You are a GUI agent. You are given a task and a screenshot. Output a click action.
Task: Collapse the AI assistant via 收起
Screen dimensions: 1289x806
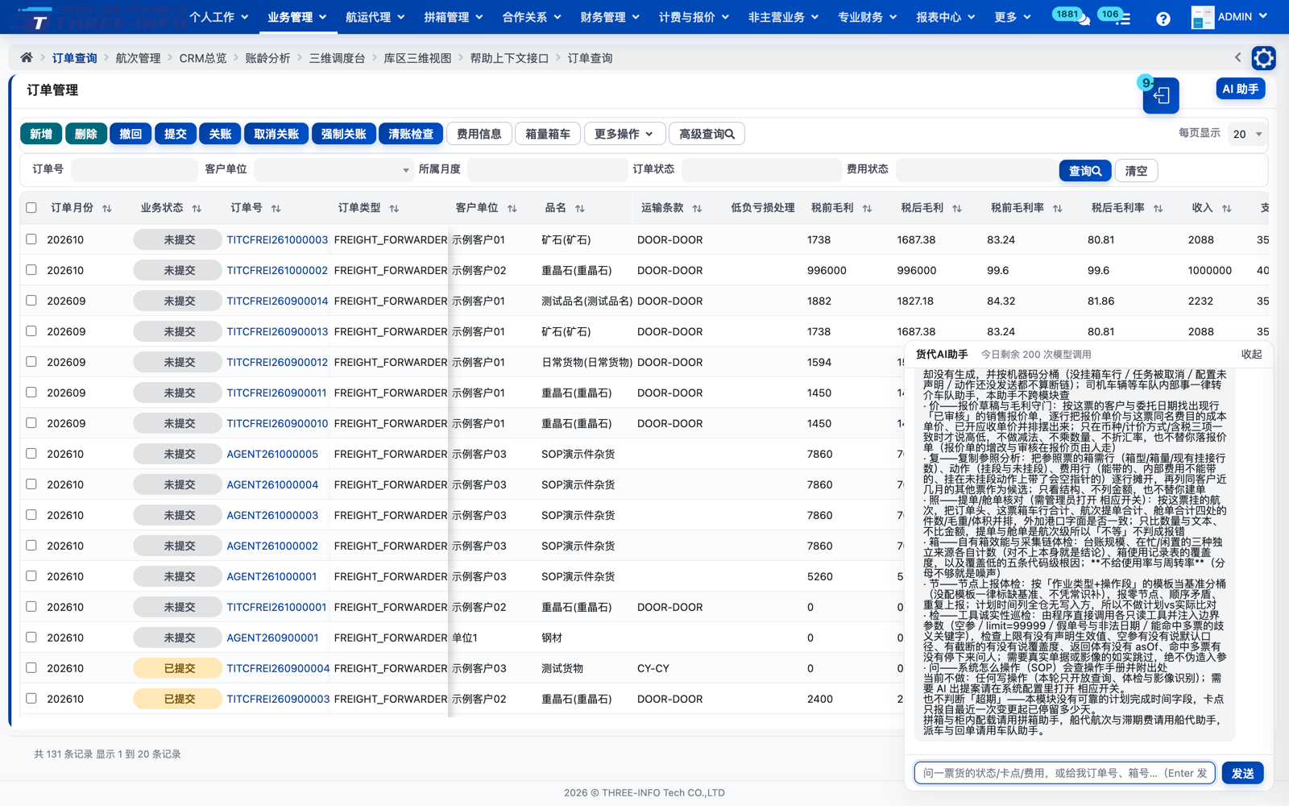click(x=1251, y=355)
